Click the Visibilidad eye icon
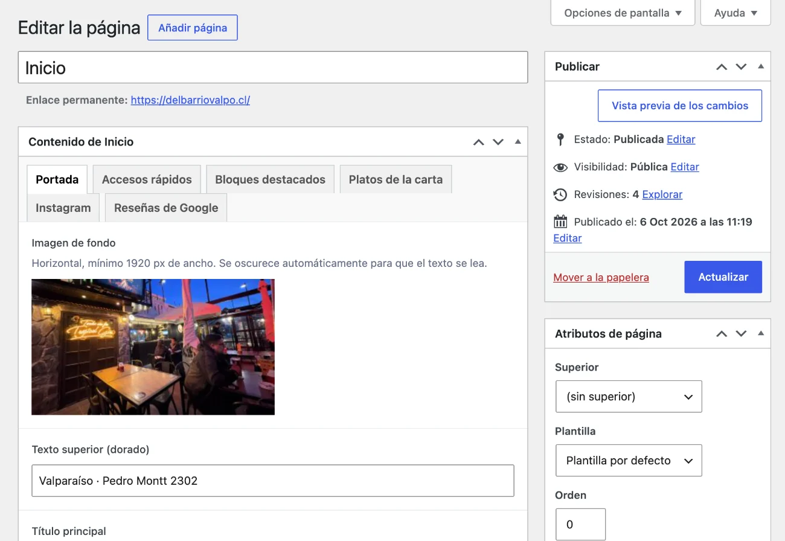The height and width of the screenshot is (541, 785). 560,167
